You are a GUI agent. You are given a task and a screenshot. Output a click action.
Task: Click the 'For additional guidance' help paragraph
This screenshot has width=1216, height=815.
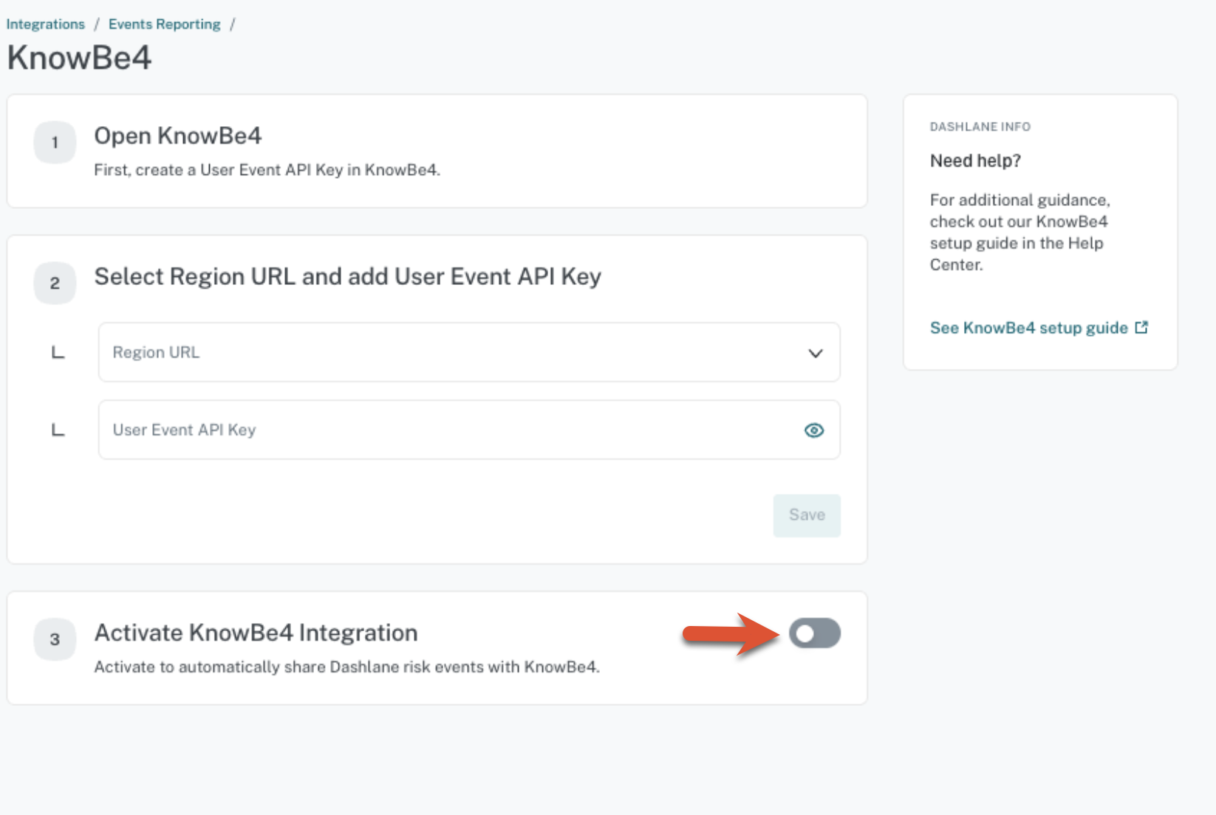click(x=1019, y=232)
